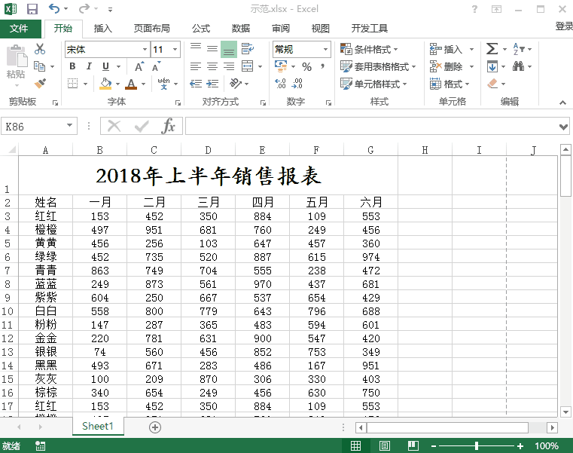The height and width of the screenshot is (453, 573).
Task: Click 登录 to sign in
Action: (564, 26)
